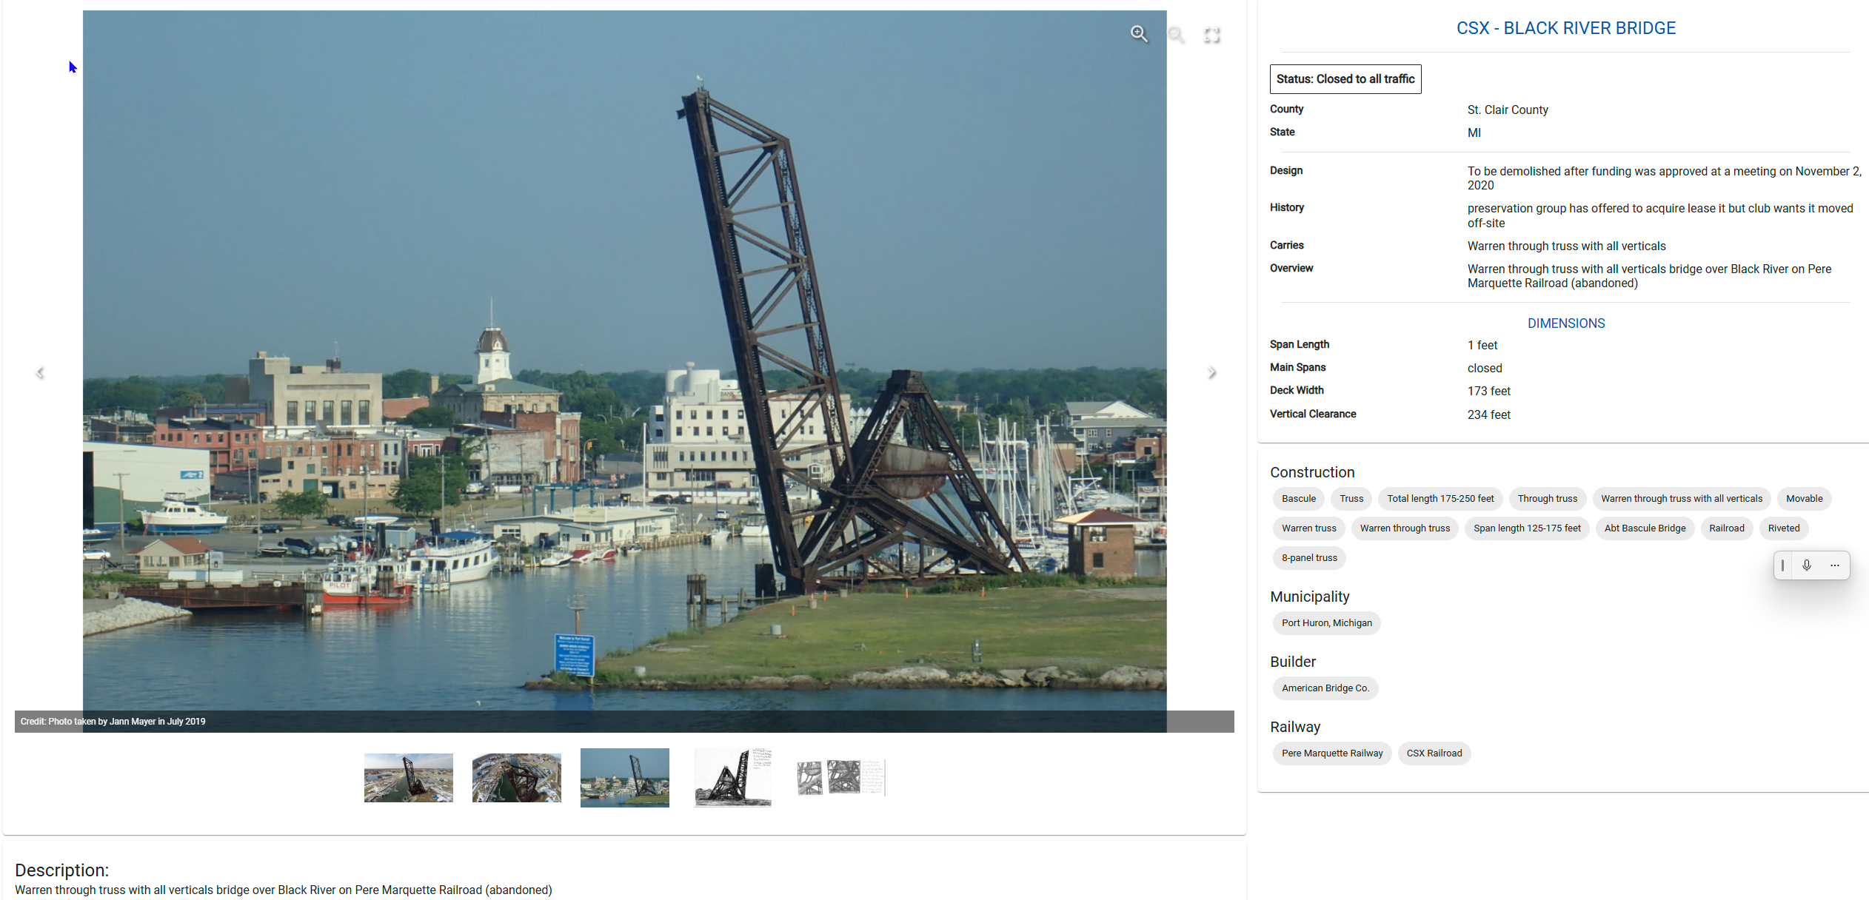The height and width of the screenshot is (900, 1869).
Task: Click the zoom-out magnifier icon
Action: pyautogui.click(x=1176, y=34)
